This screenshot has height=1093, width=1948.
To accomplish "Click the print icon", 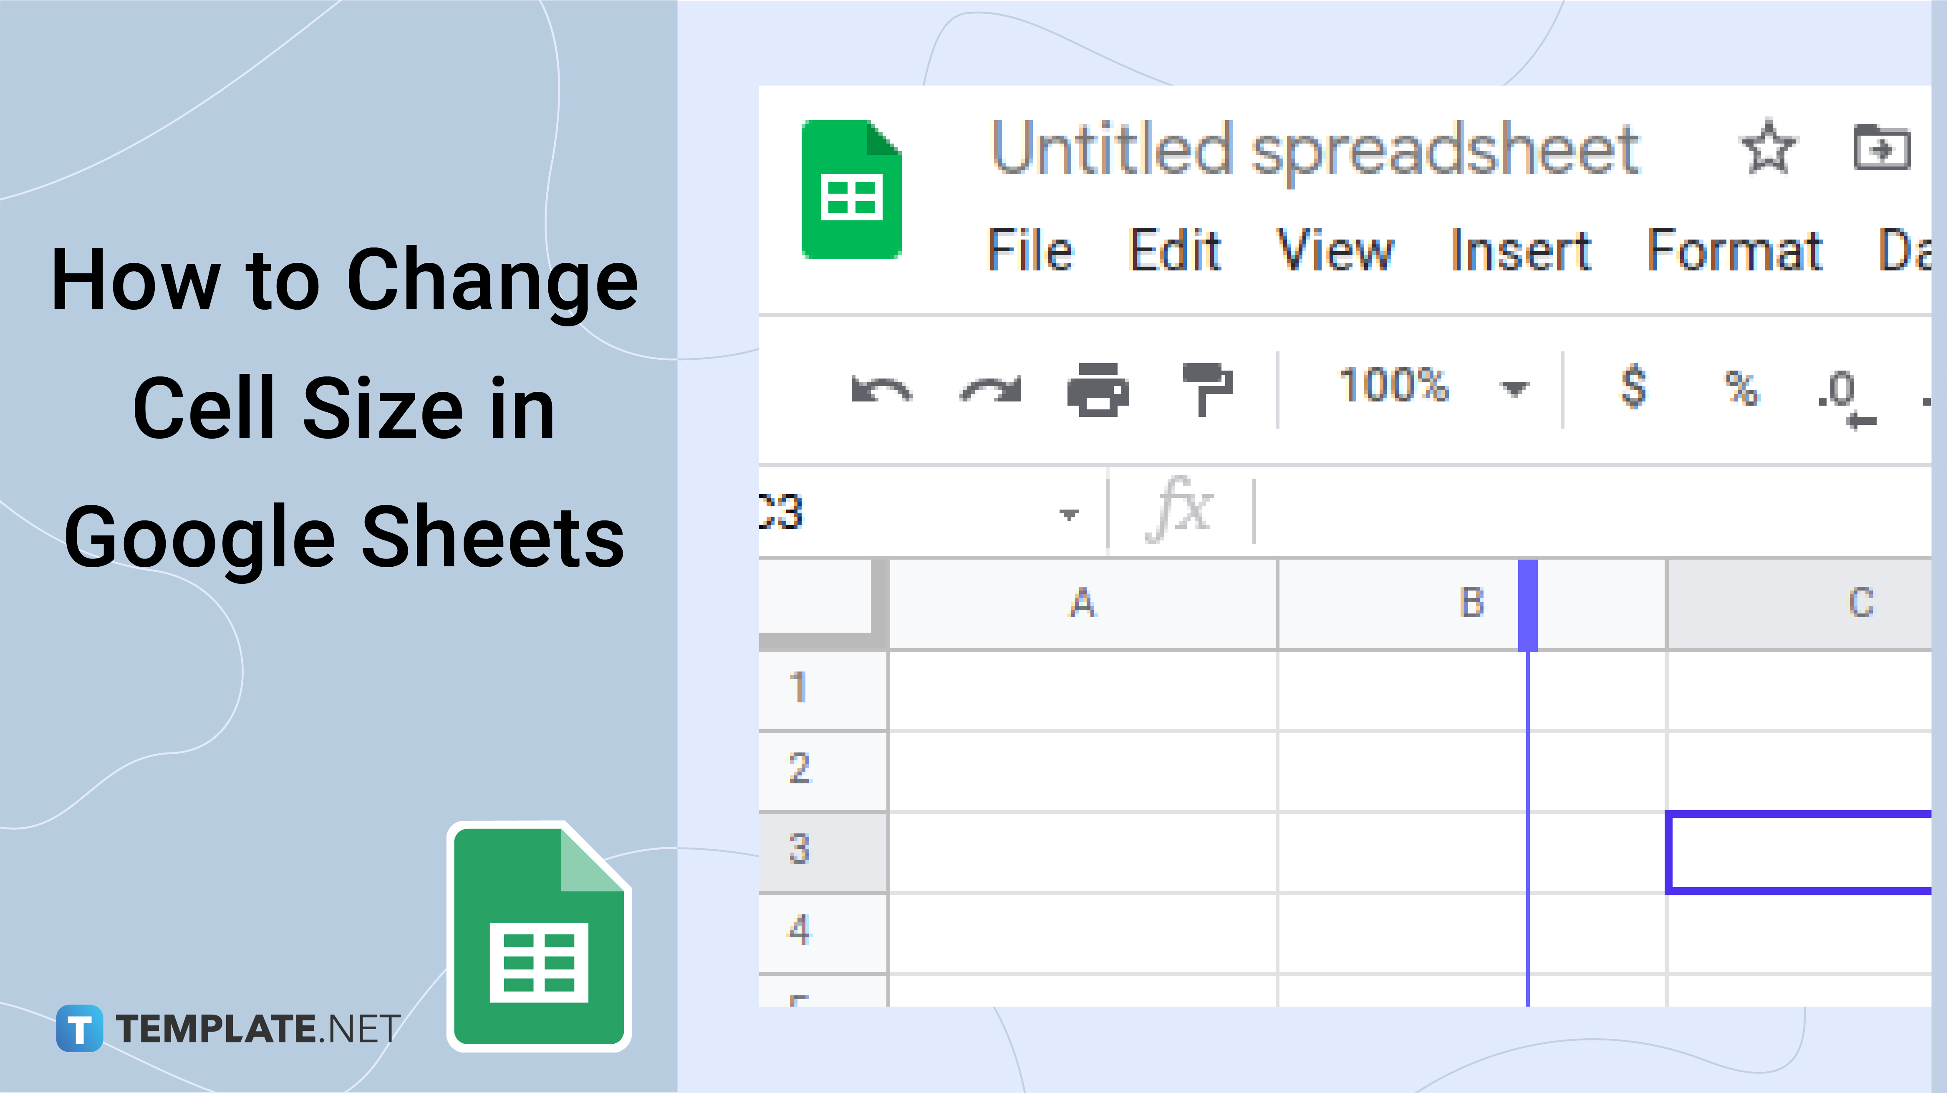I will point(1097,388).
